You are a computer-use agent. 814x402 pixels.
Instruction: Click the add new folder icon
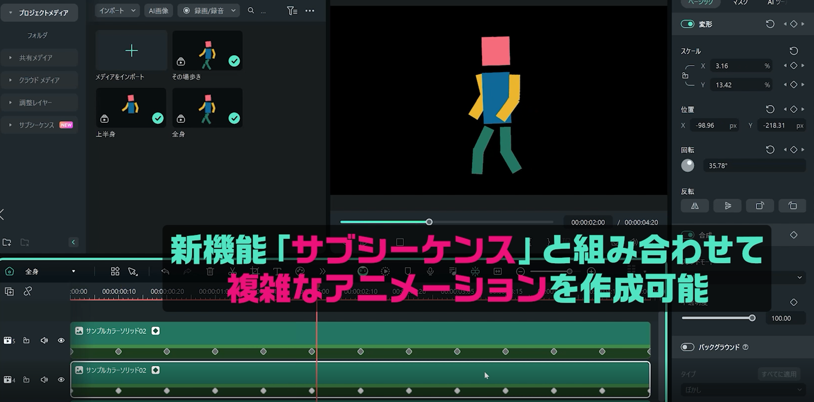[x=7, y=242]
